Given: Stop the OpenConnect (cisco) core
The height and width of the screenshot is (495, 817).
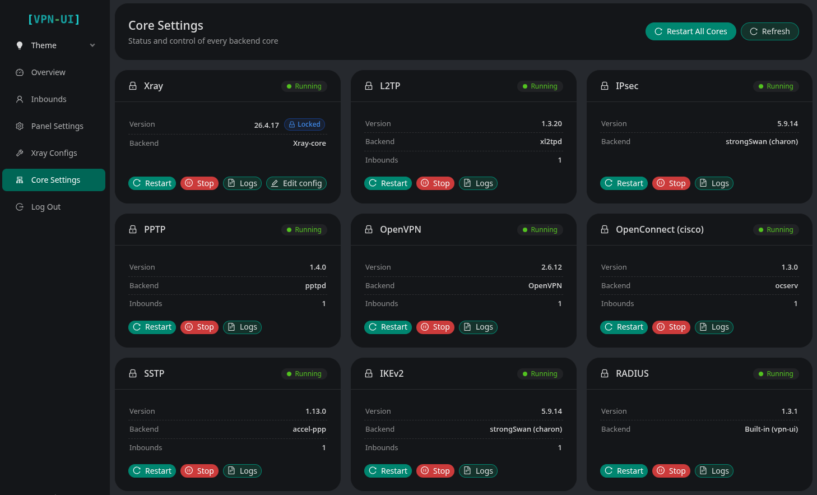Looking at the screenshot, I should [x=671, y=327].
